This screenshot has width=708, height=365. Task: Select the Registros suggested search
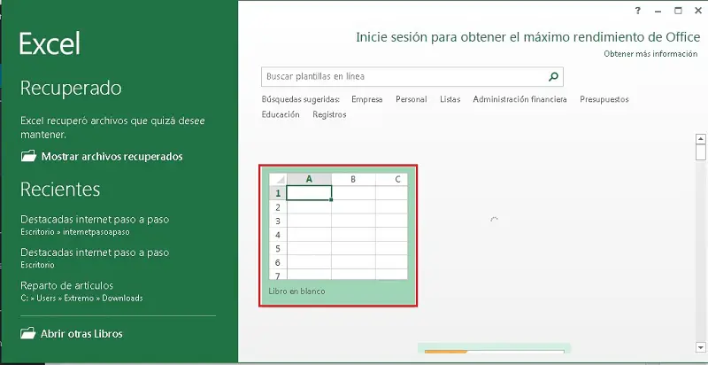tap(329, 115)
